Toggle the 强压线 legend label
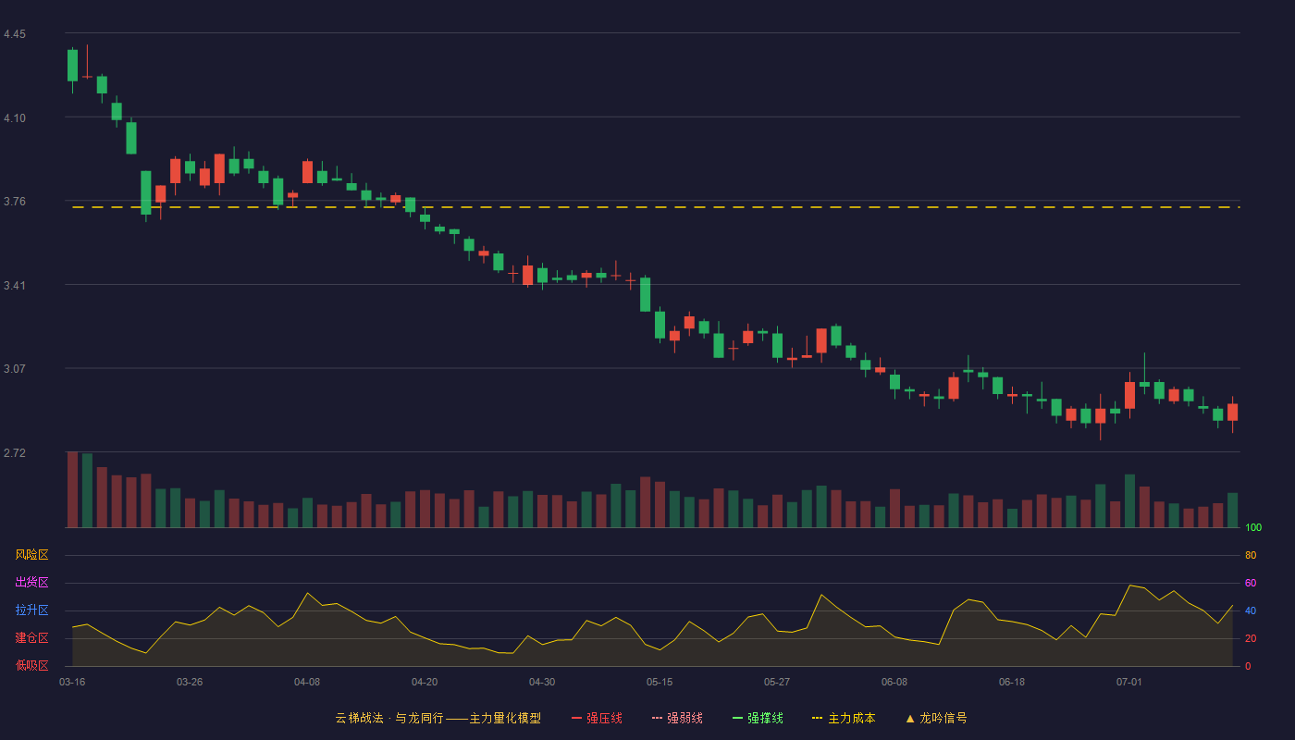Viewport: 1295px width, 740px height. click(604, 718)
